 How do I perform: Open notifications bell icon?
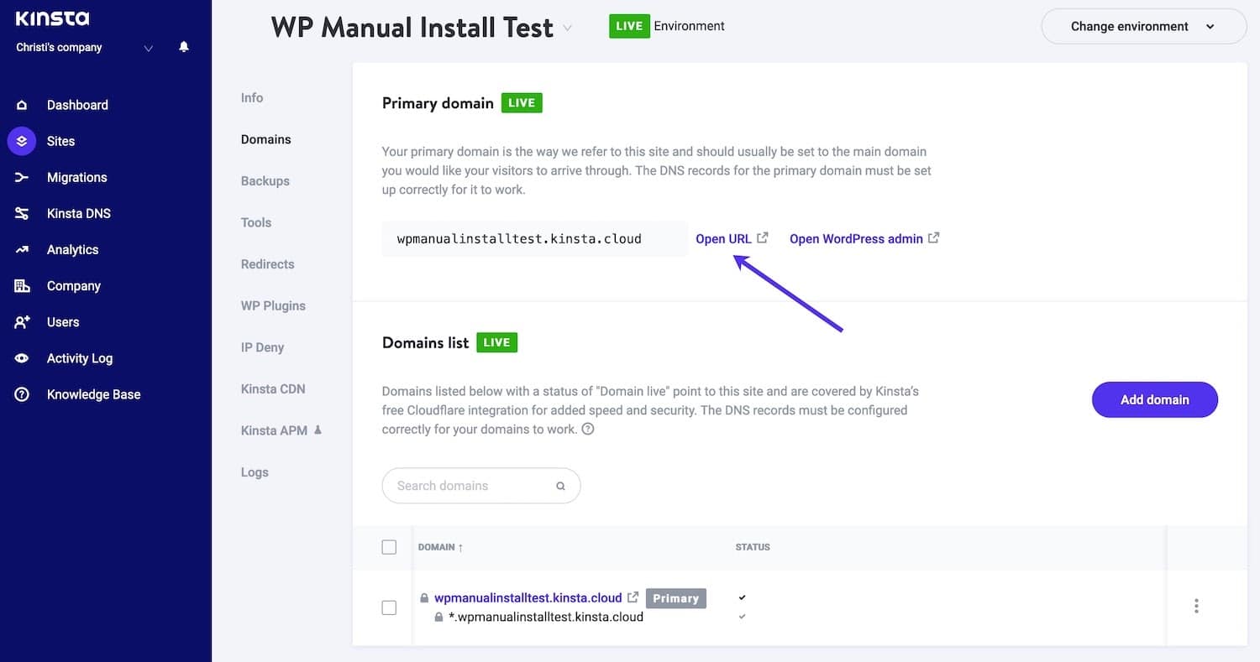[184, 48]
